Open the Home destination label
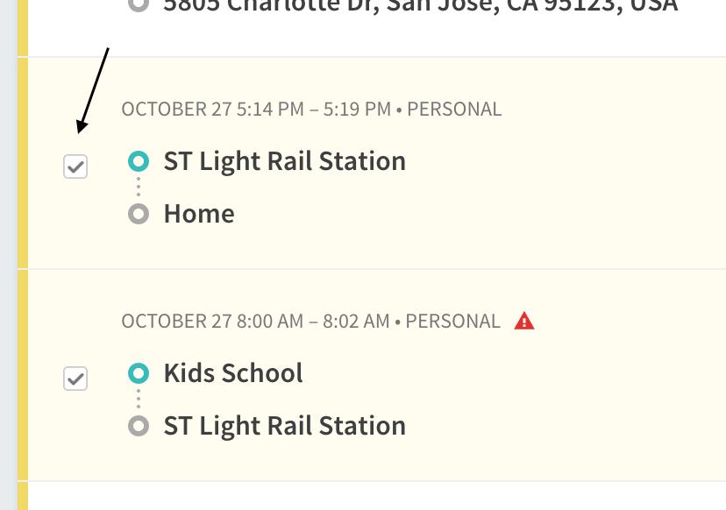Screen dimensions: 726x510 point(199,214)
